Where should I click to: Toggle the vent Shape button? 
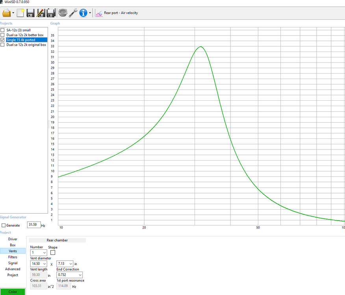(53, 253)
